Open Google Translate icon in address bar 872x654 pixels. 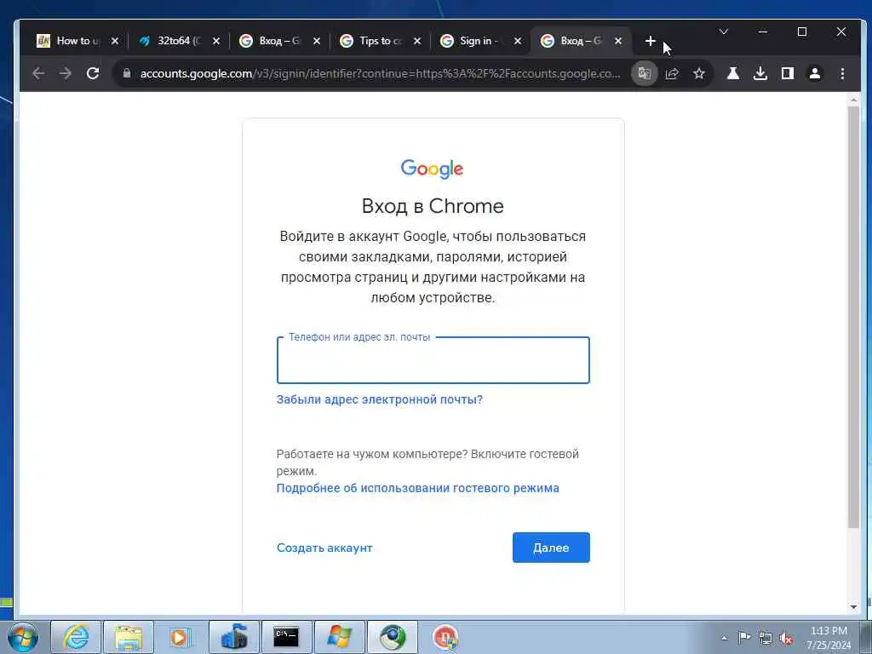(x=645, y=73)
